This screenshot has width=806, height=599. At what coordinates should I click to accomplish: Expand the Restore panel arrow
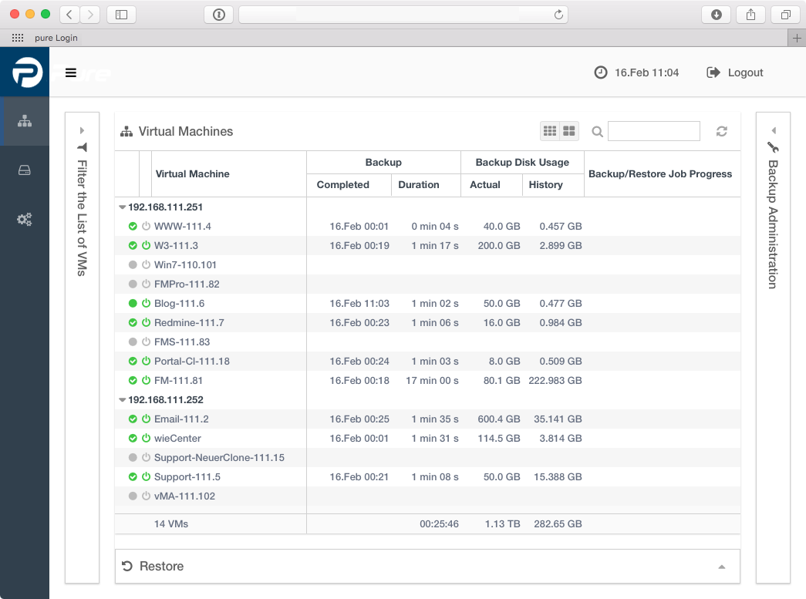click(x=722, y=567)
